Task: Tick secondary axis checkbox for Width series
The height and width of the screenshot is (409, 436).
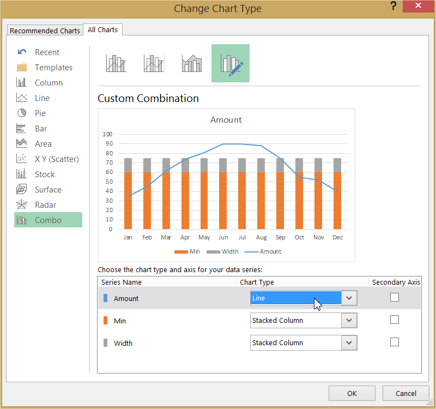Action: tap(394, 342)
